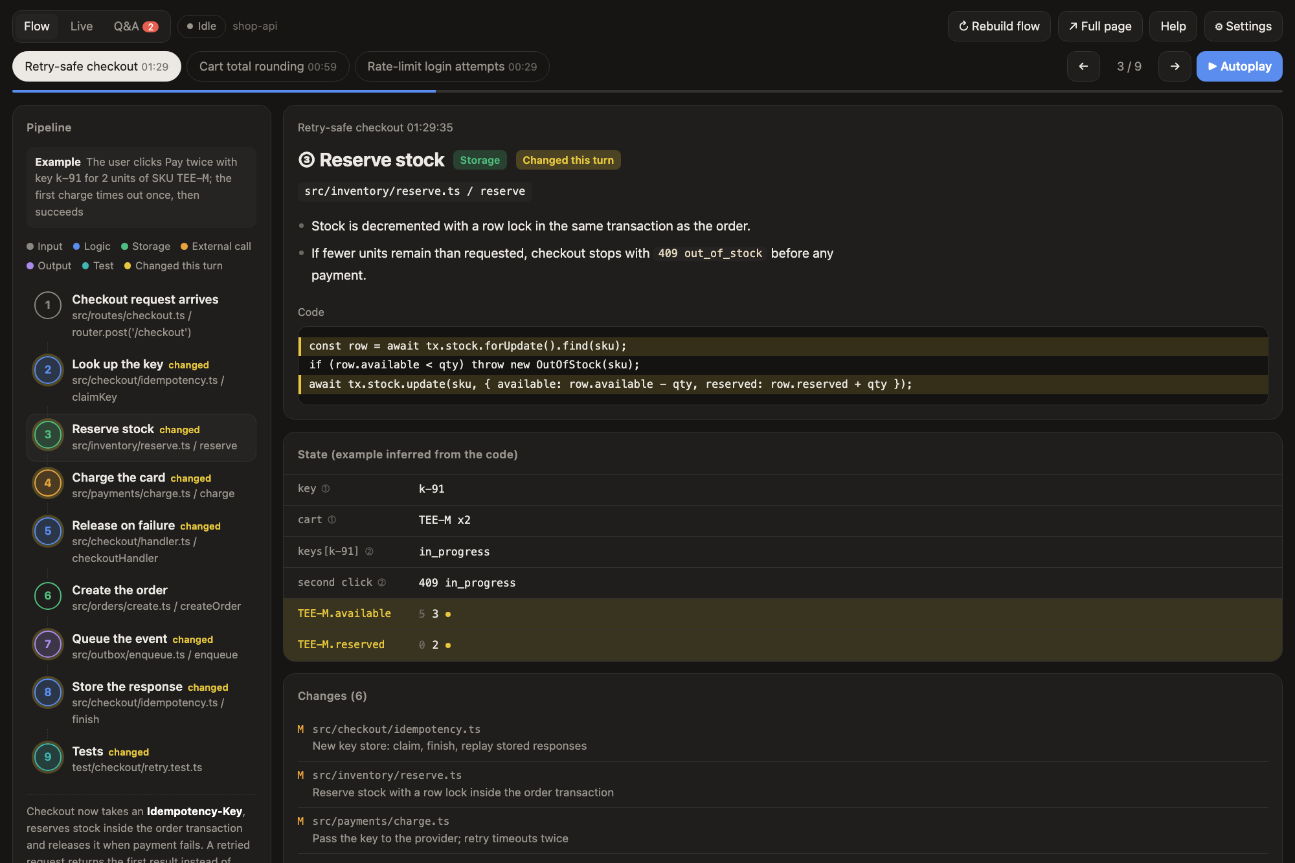Screen dimensions: 1295x863
Task: Click step-2 marker beside second click
Action: tap(382, 583)
